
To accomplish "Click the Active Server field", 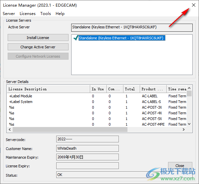I will 132,27.
